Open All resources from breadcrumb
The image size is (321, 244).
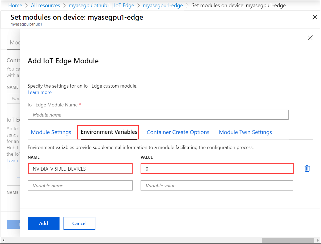45,5
